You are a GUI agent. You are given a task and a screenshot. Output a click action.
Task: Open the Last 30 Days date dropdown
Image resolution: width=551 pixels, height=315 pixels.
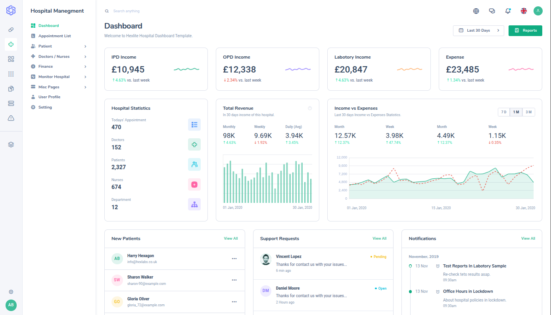(478, 31)
